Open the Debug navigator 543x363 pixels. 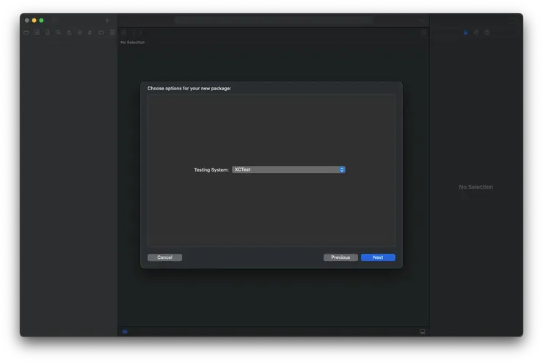click(90, 32)
